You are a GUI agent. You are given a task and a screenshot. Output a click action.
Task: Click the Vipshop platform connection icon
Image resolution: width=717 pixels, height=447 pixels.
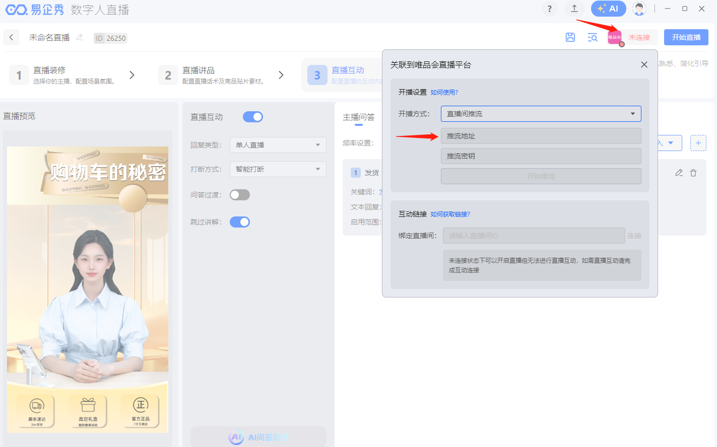click(615, 38)
